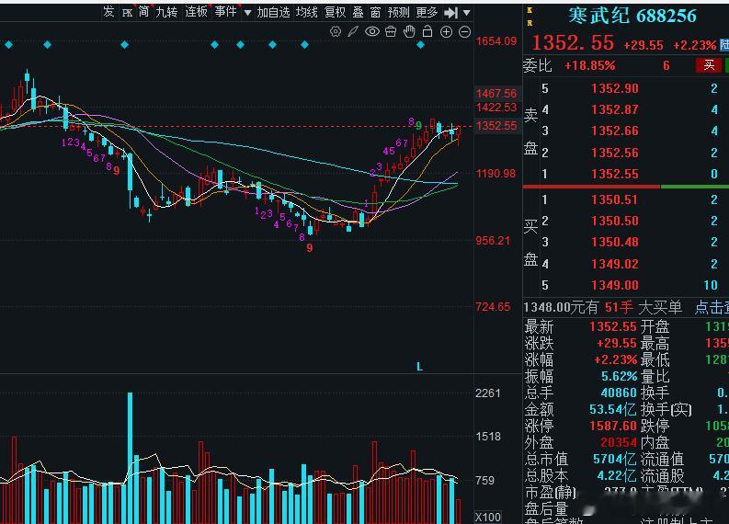The image size is (729, 524).
Task: Select sell level 4 price 1352.87
Action: click(x=615, y=109)
